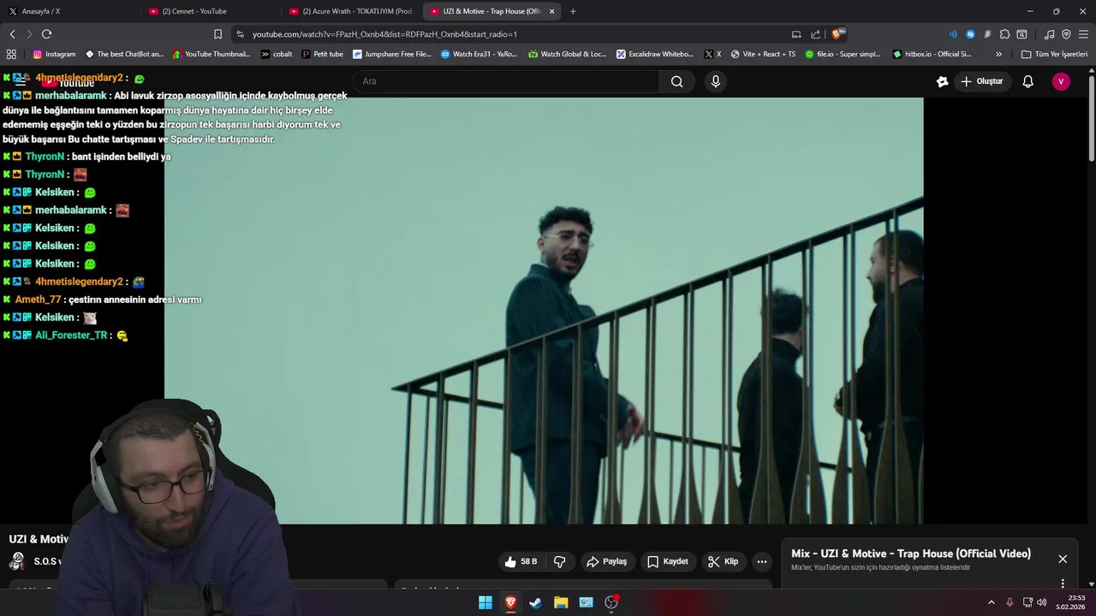Close the UZI & Motive tab
Screen dimensions: 1096x616
coord(551,11)
